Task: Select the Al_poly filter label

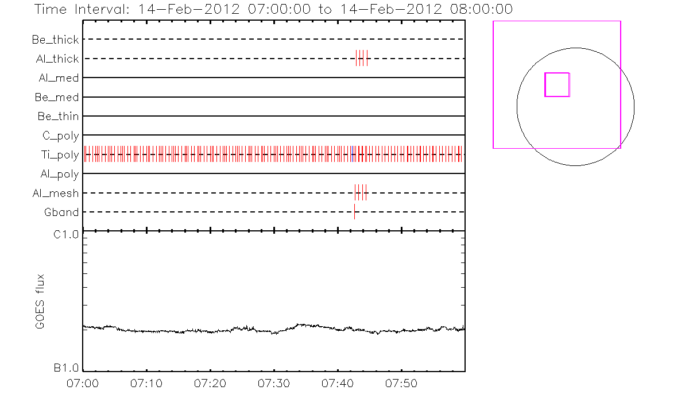Action: pos(59,174)
